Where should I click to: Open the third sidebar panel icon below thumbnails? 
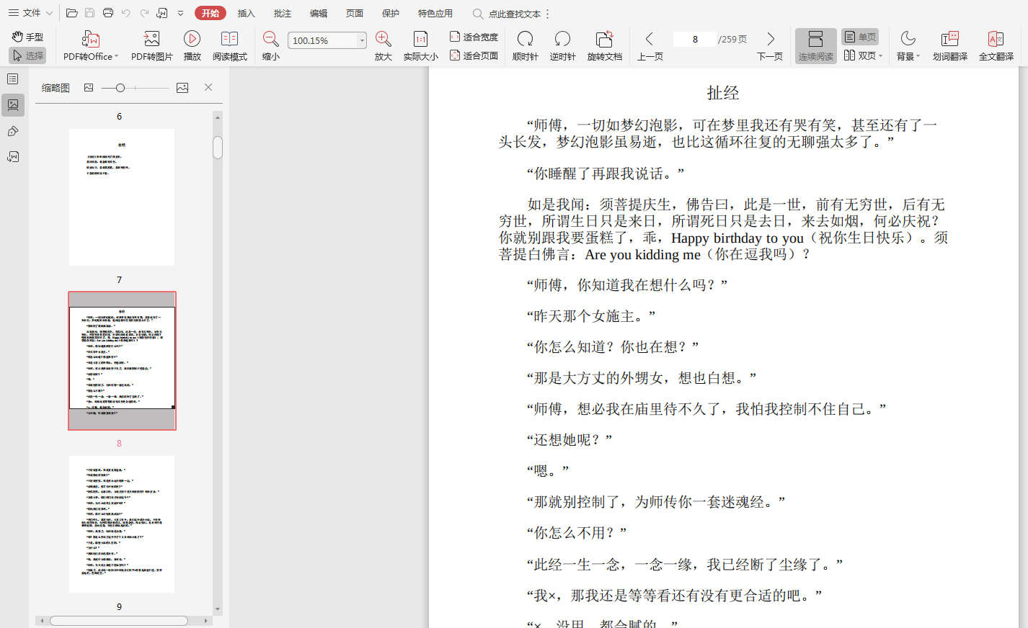(13, 131)
